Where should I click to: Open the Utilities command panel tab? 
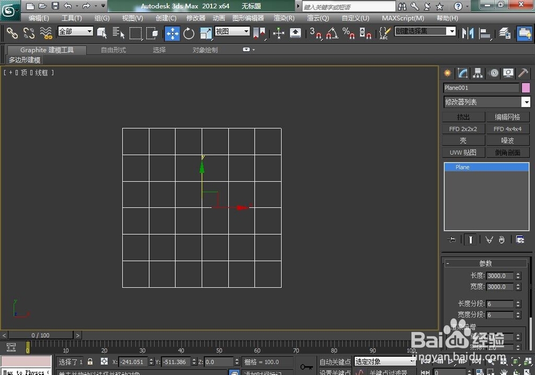click(x=523, y=73)
